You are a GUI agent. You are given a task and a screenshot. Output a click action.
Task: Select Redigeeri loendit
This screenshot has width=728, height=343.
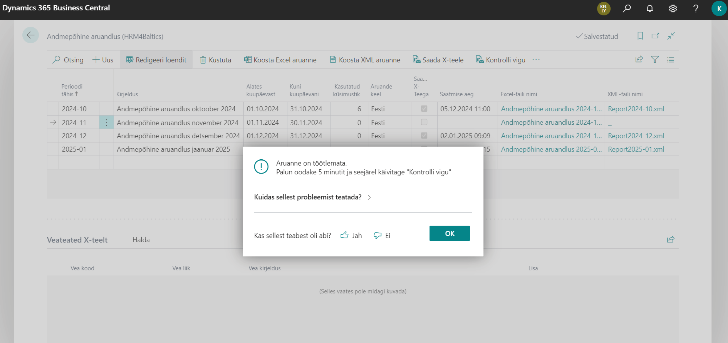click(156, 60)
